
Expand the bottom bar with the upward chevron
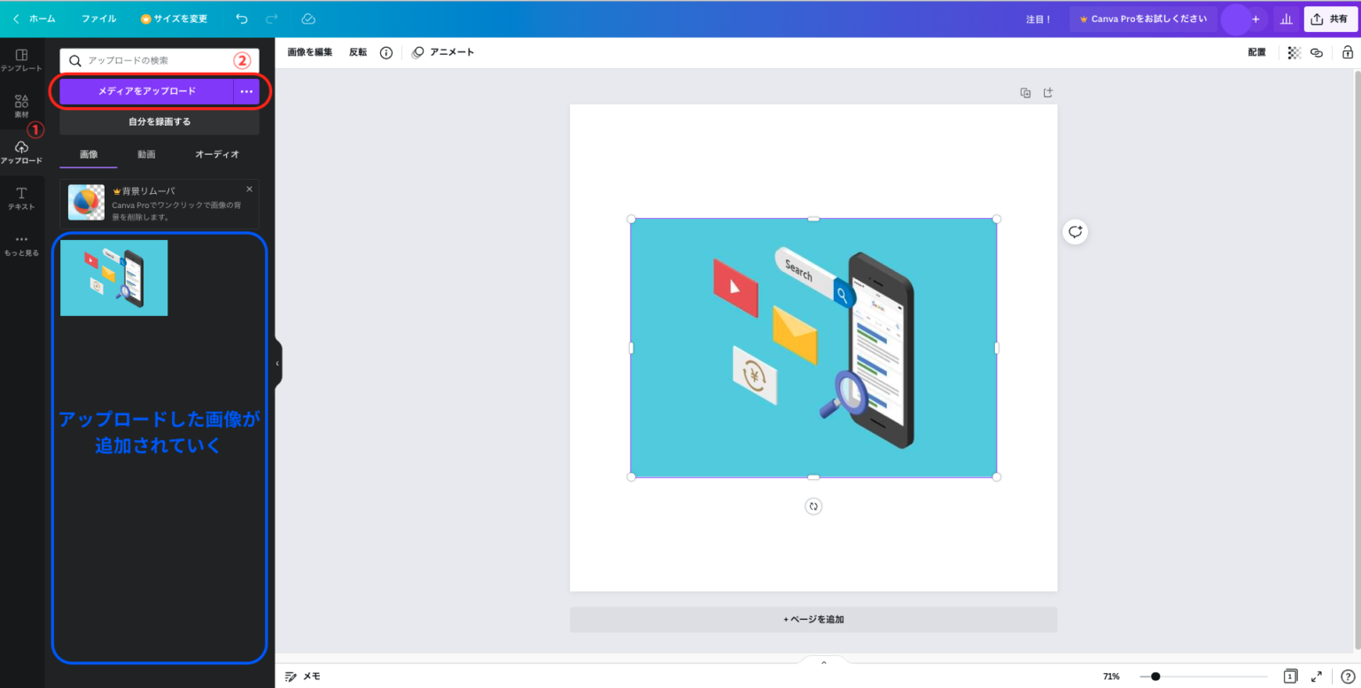(823, 661)
